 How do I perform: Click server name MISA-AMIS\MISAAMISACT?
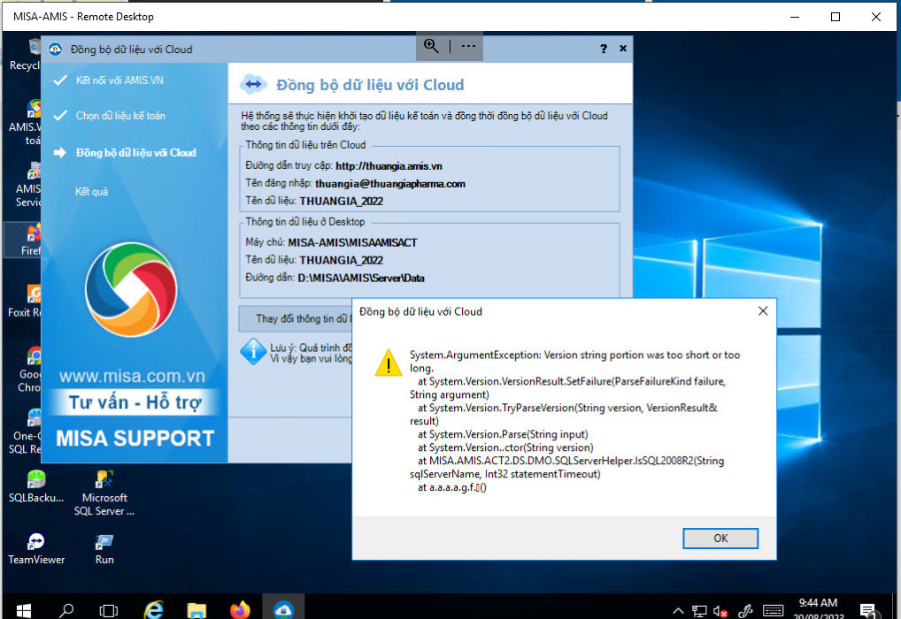pos(352,243)
